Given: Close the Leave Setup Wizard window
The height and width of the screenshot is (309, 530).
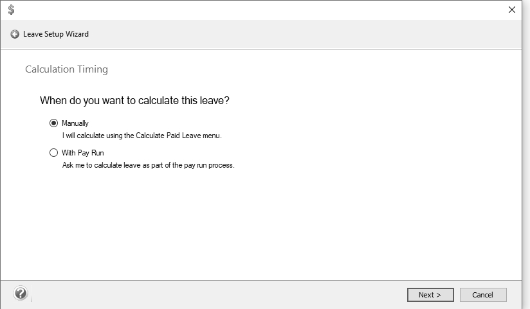Looking at the screenshot, I should [x=512, y=10].
